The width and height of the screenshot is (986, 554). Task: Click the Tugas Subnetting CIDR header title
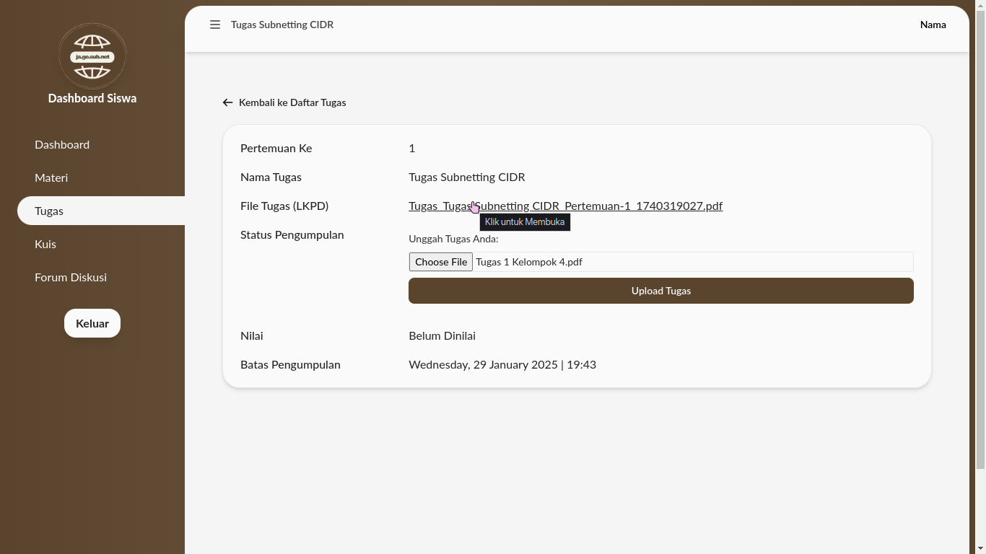(x=282, y=25)
